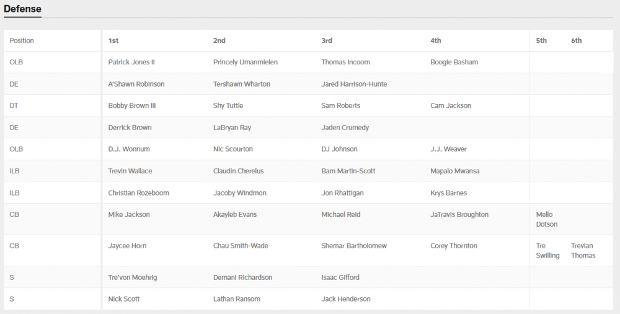The width and height of the screenshot is (620, 314).
Task: Click Jack Henderson in 3rd column
Action: coord(345,299)
